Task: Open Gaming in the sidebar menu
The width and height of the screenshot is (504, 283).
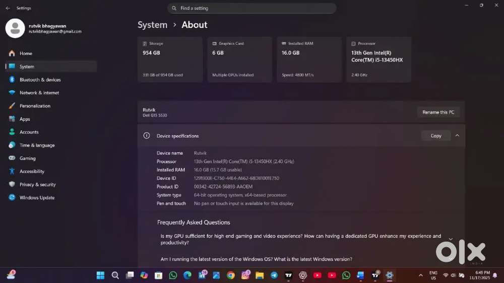Action: click(27, 158)
